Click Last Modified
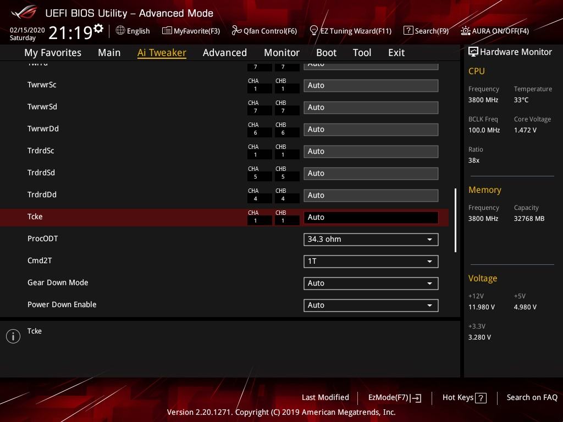Image resolution: width=563 pixels, height=422 pixels. [x=325, y=397]
